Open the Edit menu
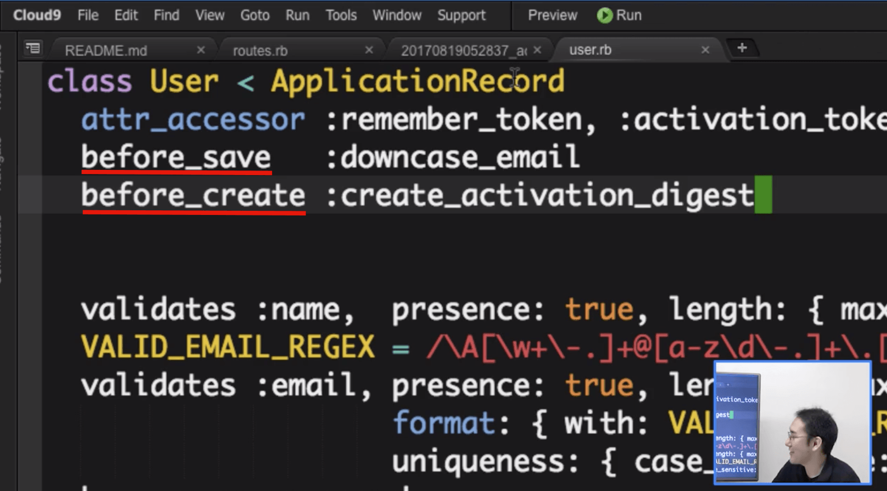Image resolution: width=887 pixels, height=491 pixels. click(x=126, y=15)
